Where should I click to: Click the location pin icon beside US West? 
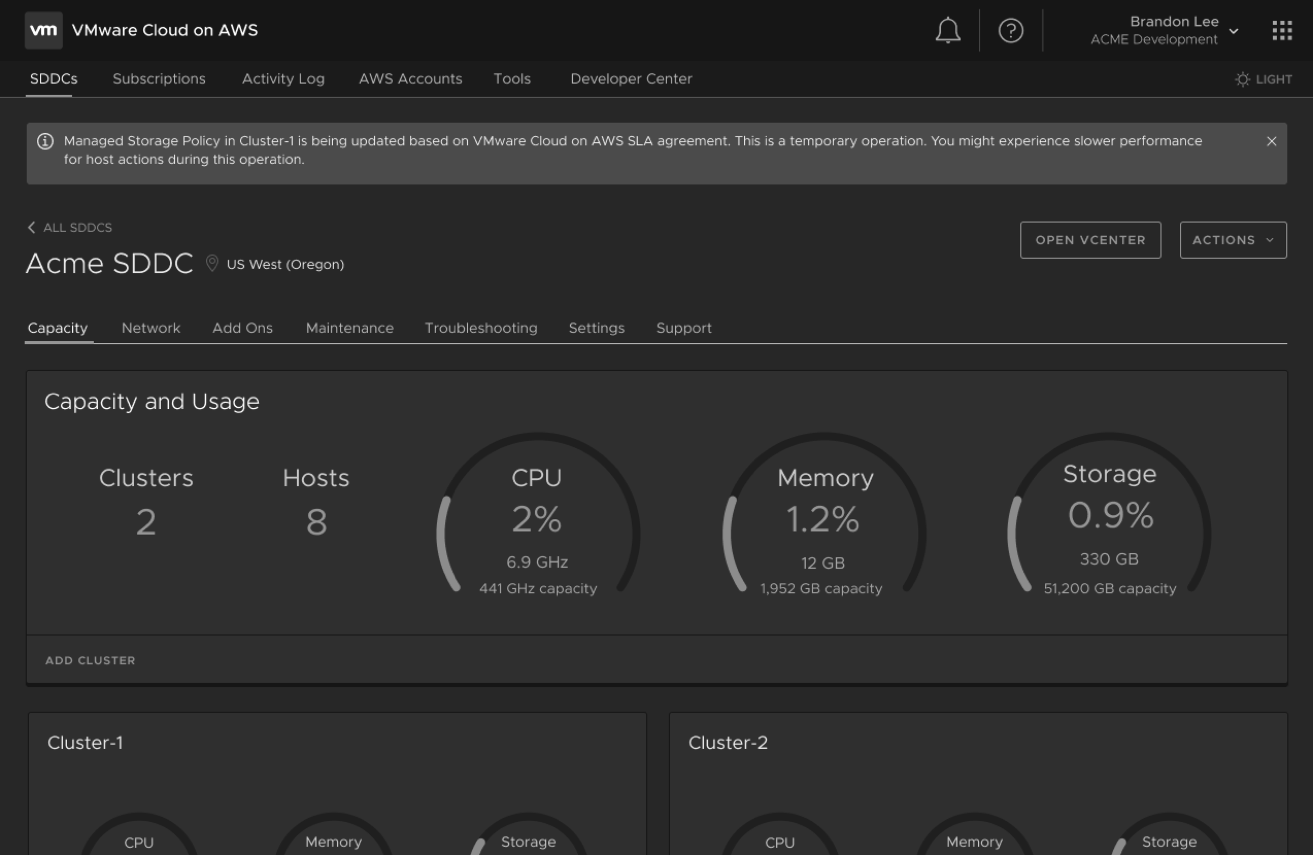click(212, 263)
